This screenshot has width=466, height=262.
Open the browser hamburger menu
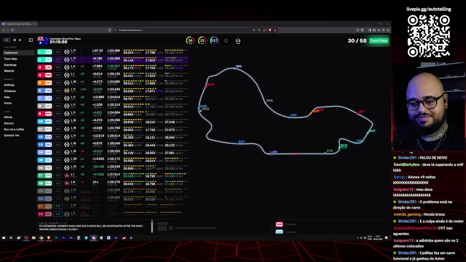(x=388, y=30)
